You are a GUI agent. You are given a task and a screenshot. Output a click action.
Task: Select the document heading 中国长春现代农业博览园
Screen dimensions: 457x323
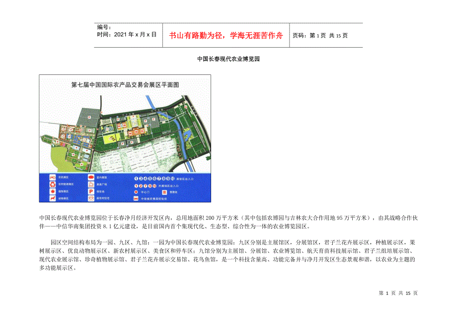228,59
